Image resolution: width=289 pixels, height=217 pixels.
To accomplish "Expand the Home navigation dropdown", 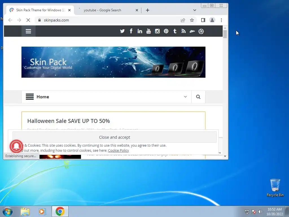I will point(185,97).
